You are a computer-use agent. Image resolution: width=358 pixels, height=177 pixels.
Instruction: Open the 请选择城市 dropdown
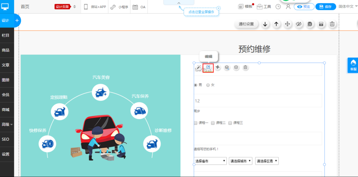tap(240, 161)
